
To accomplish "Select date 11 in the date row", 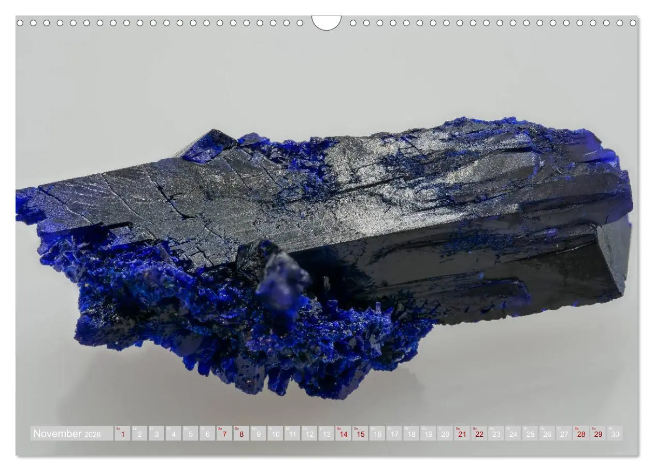I will pyautogui.click(x=292, y=434).
